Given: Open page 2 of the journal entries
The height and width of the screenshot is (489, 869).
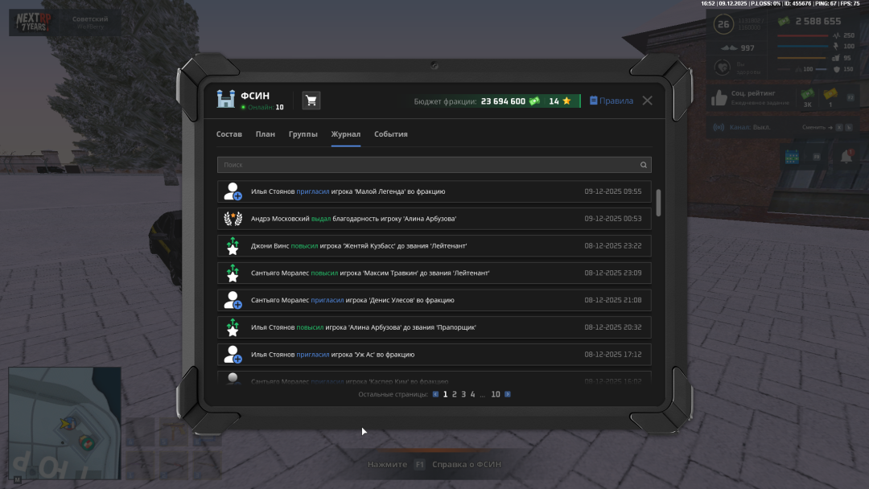Looking at the screenshot, I should 455,394.
